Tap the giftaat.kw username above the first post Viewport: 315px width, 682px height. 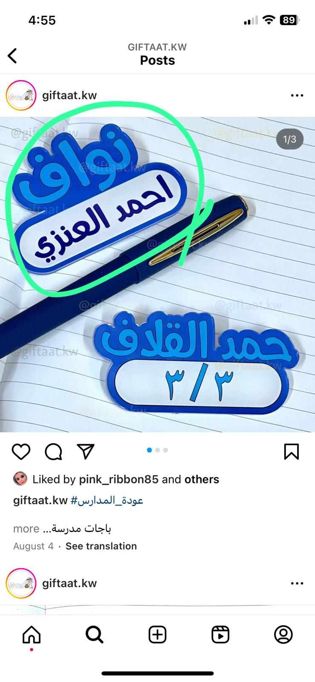pyautogui.click(x=69, y=95)
